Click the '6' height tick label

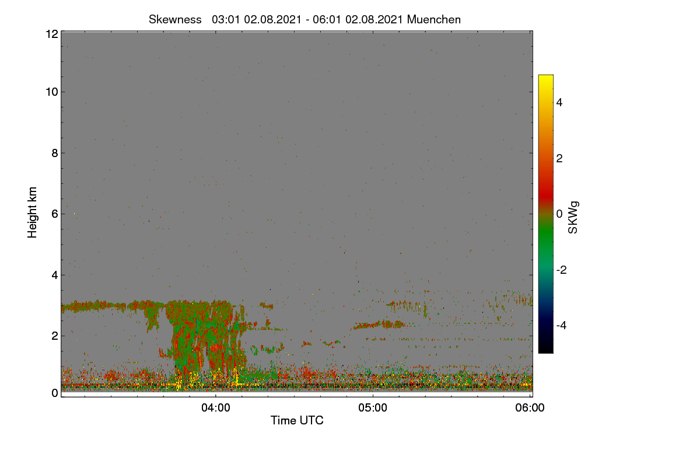tap(55, 214)
